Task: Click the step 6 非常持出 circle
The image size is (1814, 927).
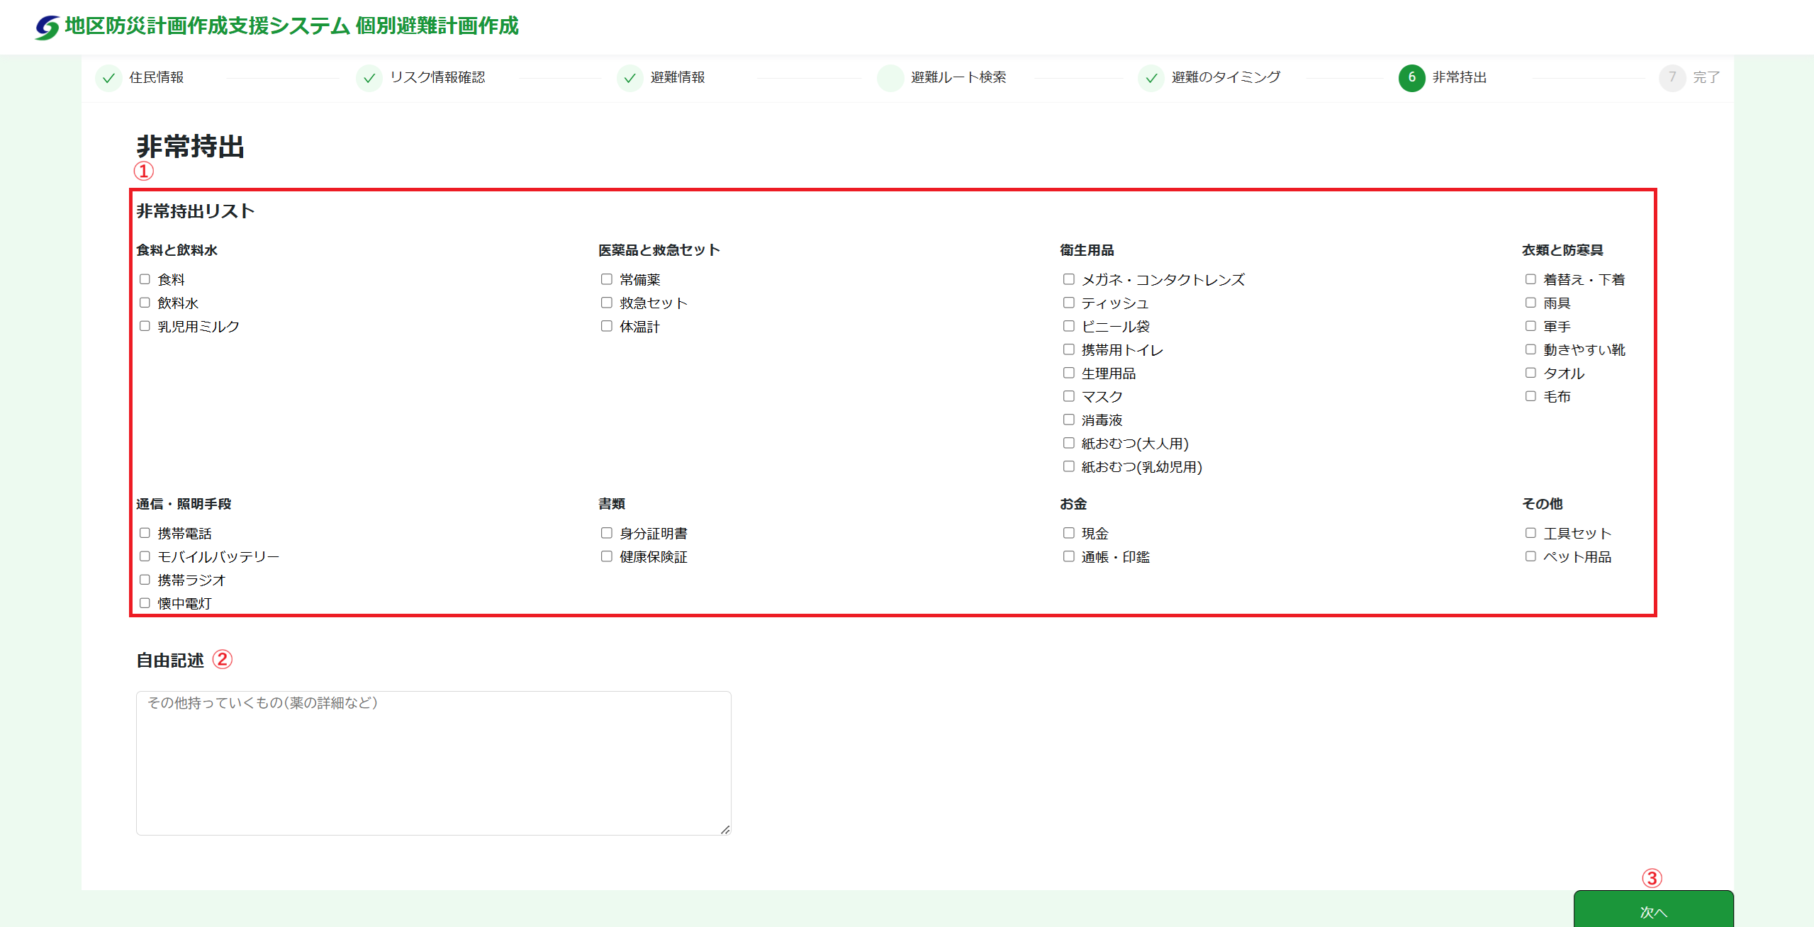Action: 1411,78
